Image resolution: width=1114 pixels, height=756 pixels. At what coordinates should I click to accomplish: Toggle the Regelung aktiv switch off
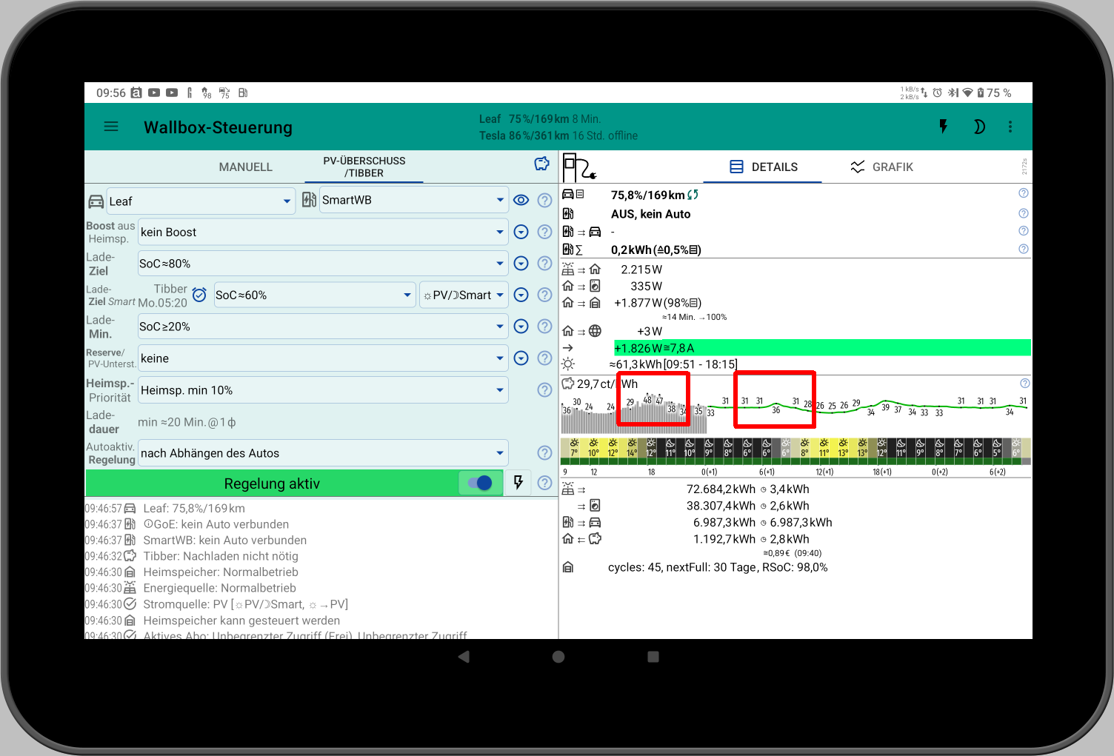click(x=479, y=483)
